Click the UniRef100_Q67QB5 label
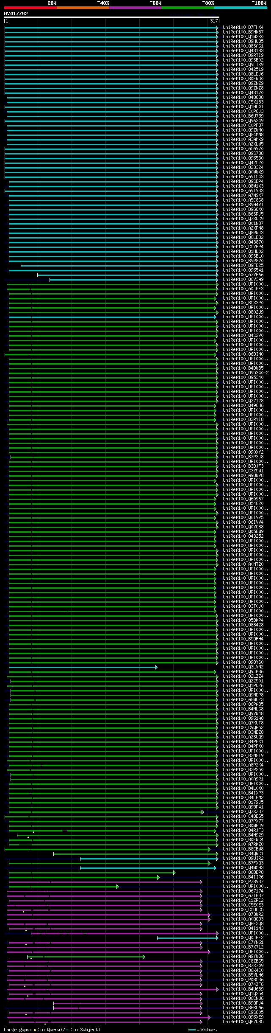Image resolution: width=271 pixels, height=1033 pixels. 243,1022
